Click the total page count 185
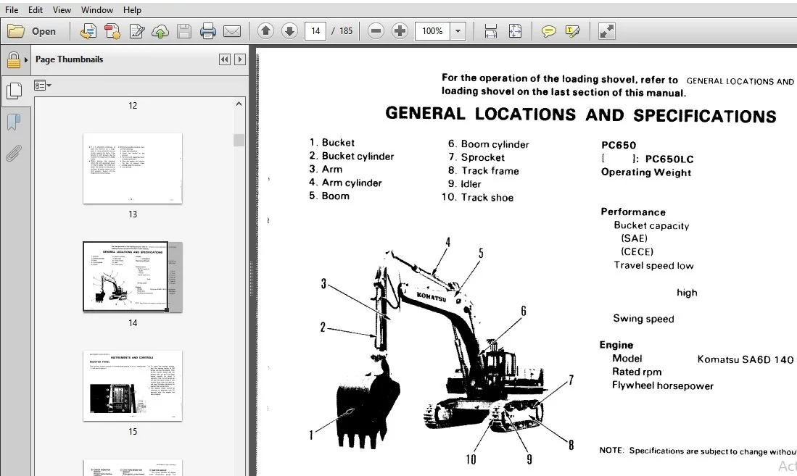 coord(346,31)
